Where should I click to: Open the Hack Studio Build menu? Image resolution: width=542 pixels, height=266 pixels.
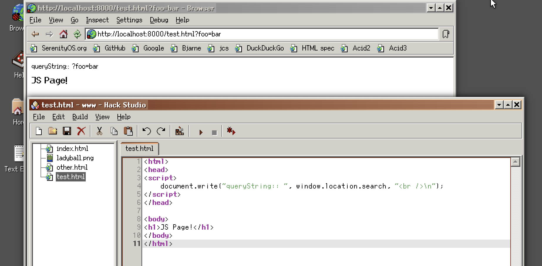click(x=80, y=117)
